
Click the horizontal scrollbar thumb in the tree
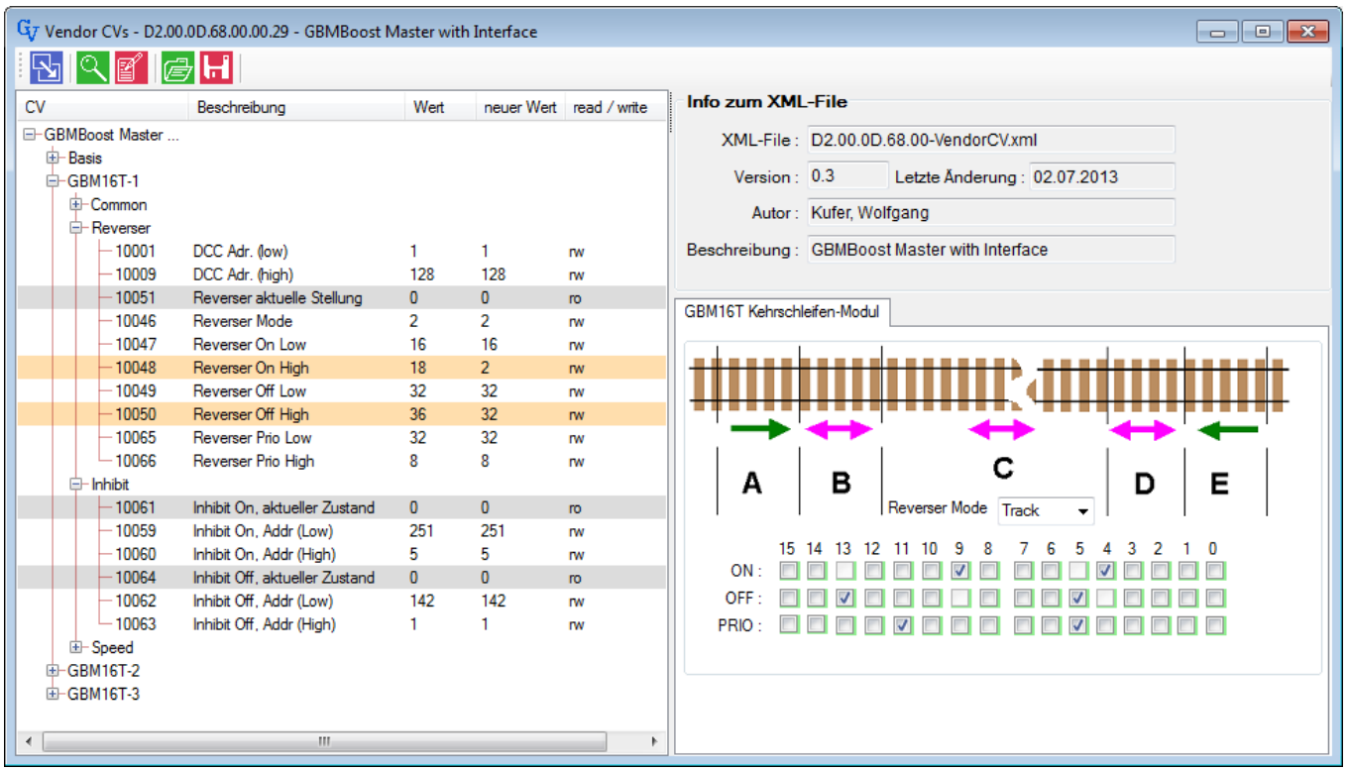(323, 741)
